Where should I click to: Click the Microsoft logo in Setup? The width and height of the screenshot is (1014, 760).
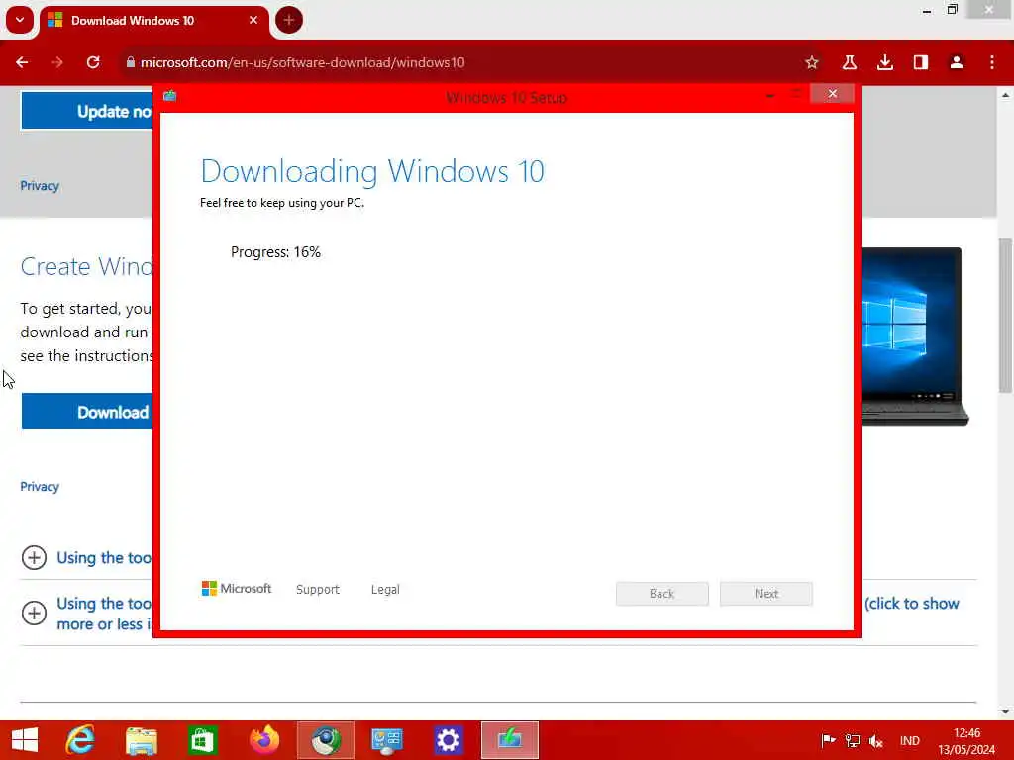click(x=237, y=589)
